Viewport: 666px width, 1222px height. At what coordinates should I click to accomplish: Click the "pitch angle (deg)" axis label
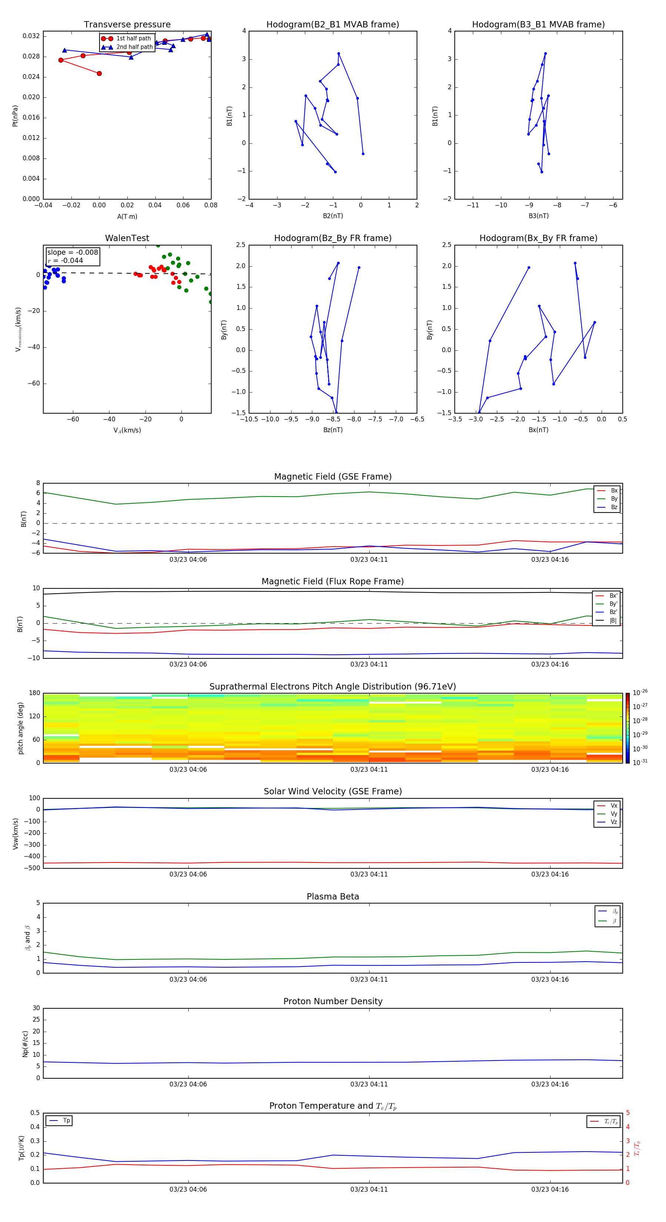(20, 728)
